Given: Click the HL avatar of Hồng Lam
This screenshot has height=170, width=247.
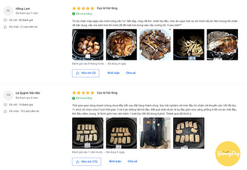Looking at the screenshot, I should click(x=8, y=11).
